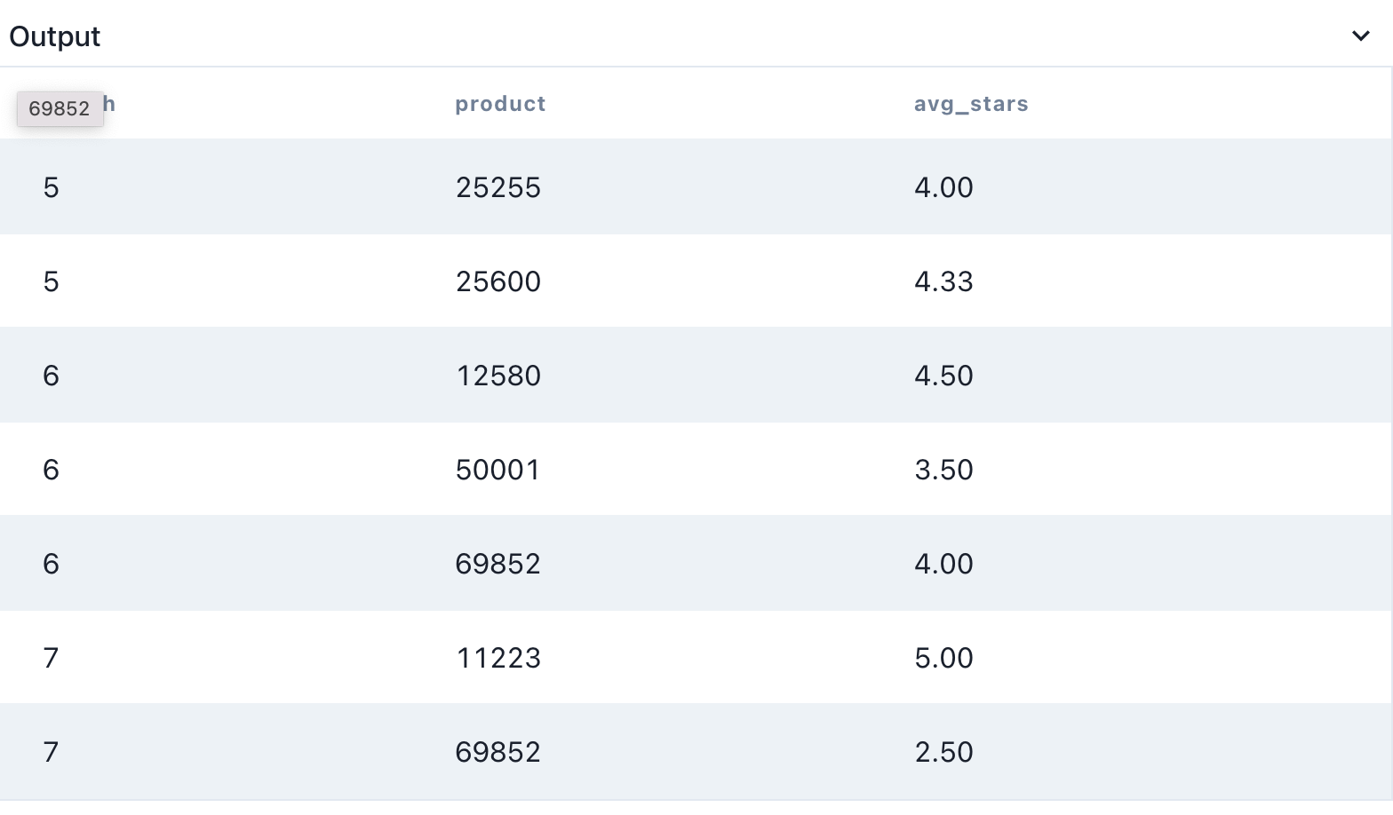
Task: Click the month value in the 11223 row
Action: pyautogui.click(x=51, y=658)
